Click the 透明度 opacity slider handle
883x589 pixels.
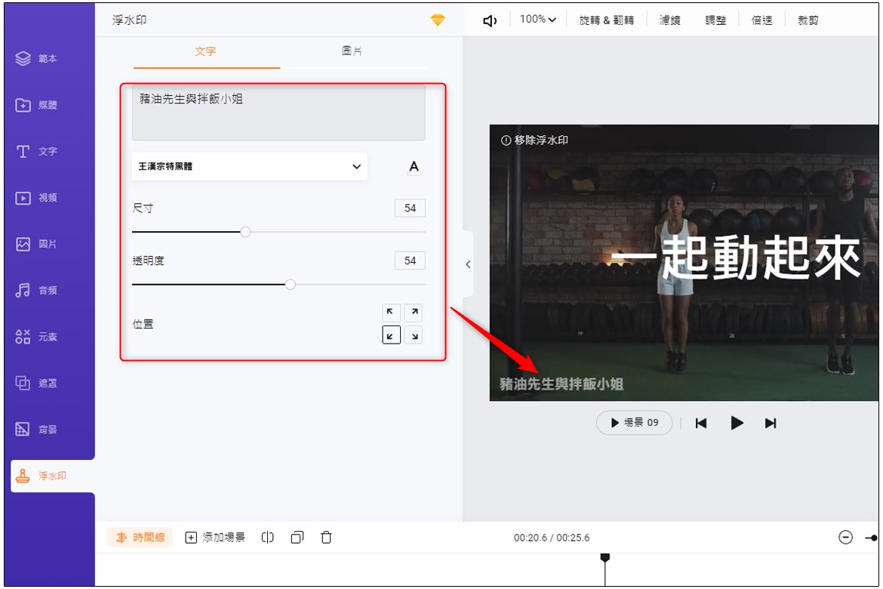pos(290,285)
